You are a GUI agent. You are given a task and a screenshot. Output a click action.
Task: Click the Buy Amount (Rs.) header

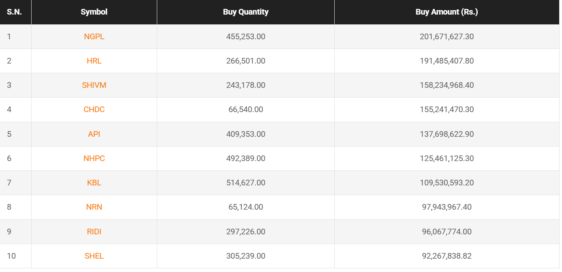(447, 12)
